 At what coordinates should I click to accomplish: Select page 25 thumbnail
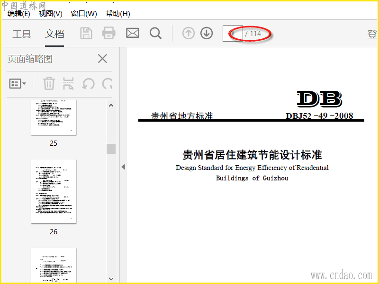click(54, 117)
